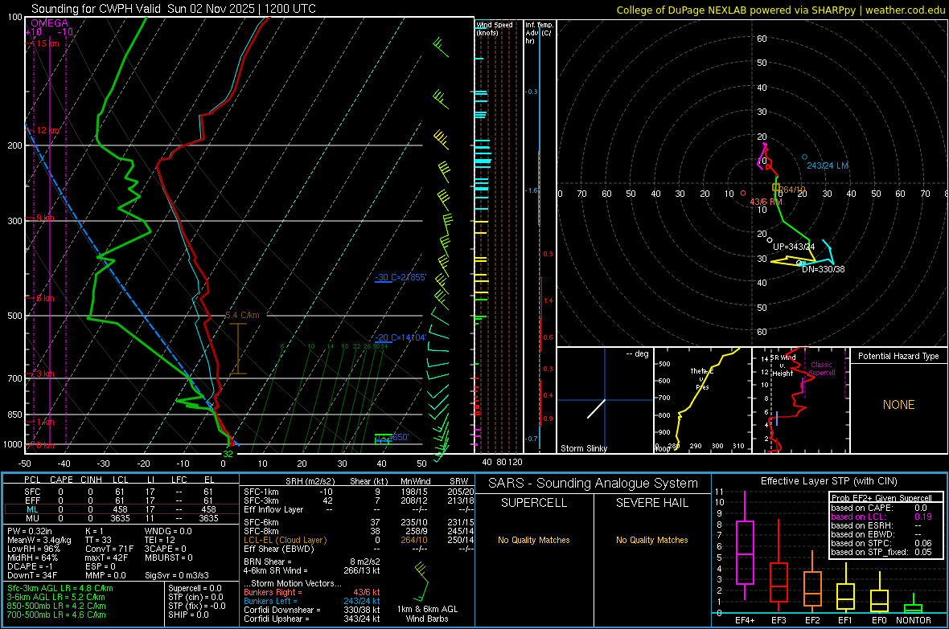Screen dimensions: 949x629
Task: Select the Sfc-3km AGL LR = 4.8 C/km line
Action: pyautogui.click(x=60, y=588)
